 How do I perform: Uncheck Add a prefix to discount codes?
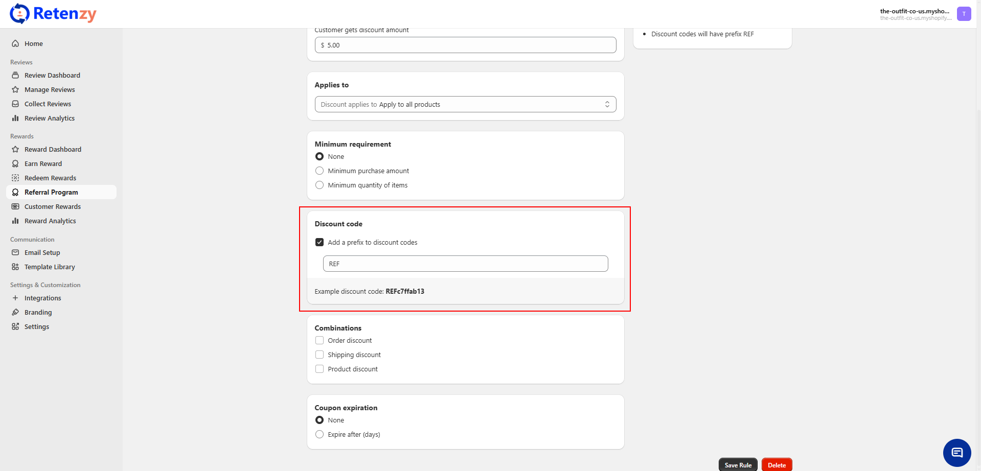tap(320, 242)
